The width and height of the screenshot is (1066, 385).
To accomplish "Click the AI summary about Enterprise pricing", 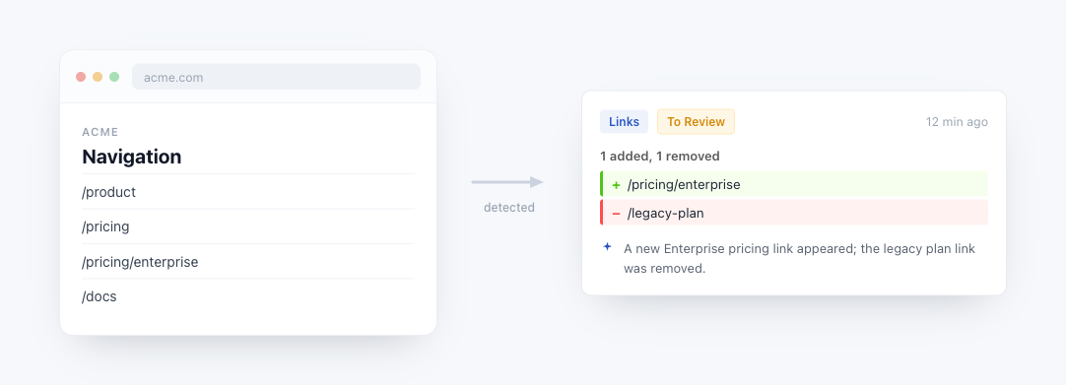I will [x=800, y=259].
